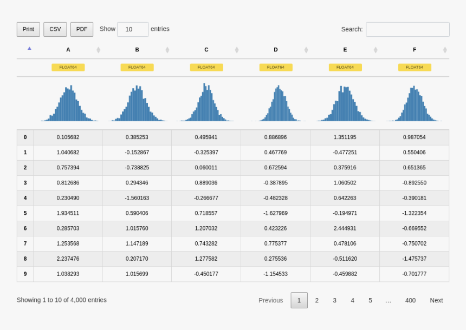
Task: Sort column A using its sort arrows
Action: pos(99,49)
